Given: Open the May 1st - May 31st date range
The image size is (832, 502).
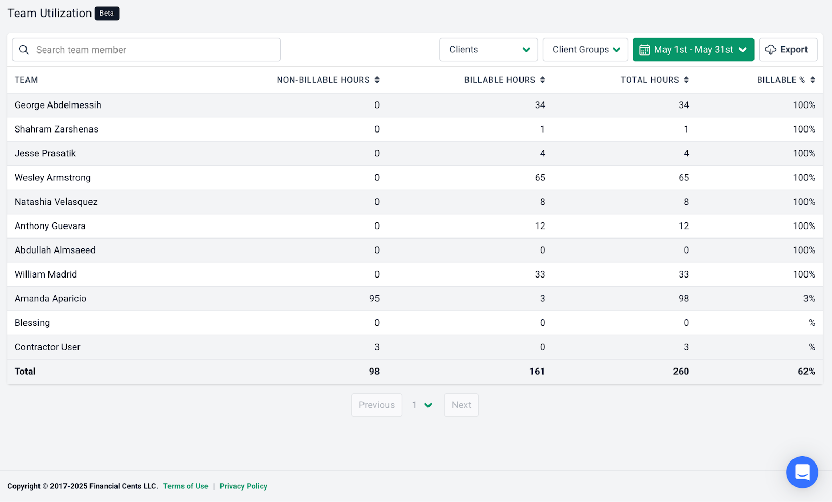Looking at the screenshot, I should click(693, 50).
